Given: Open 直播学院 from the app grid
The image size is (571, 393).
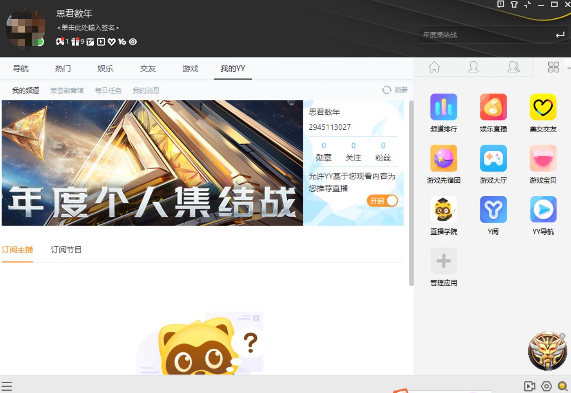Looking at the screenshot, I should tap(443, 209).
